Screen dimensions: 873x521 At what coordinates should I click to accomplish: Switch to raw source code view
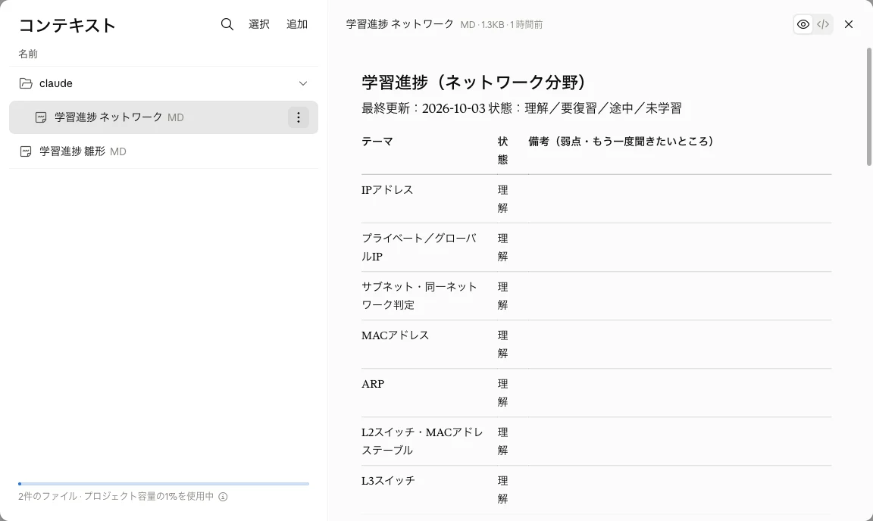coord(823,24)
